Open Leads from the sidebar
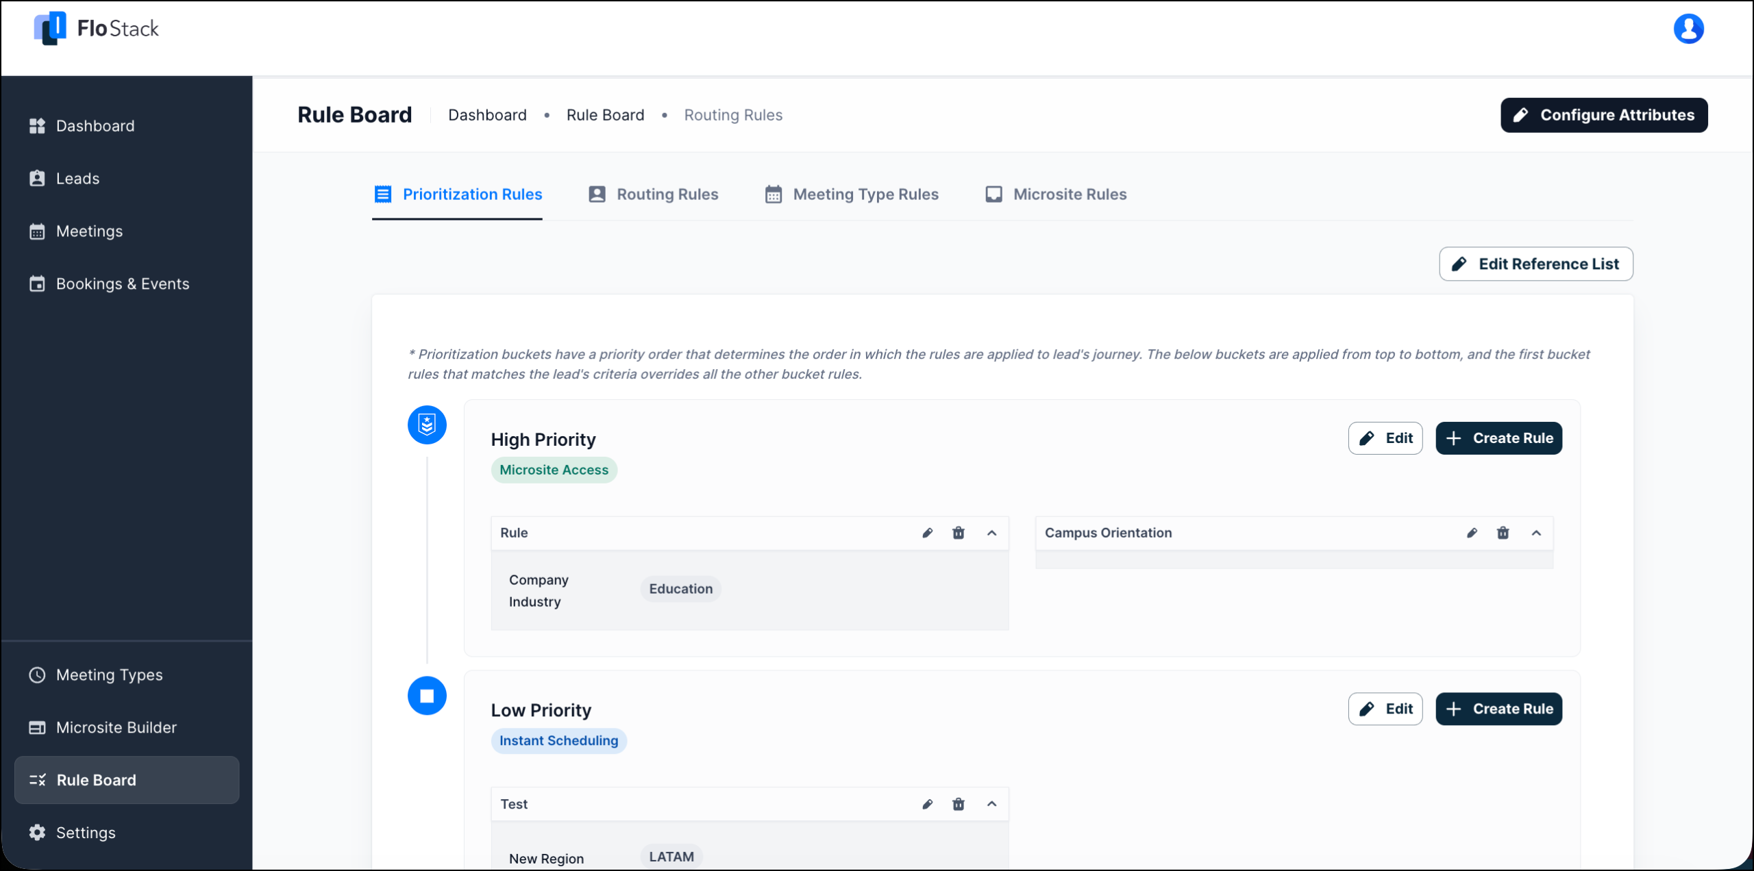This screenshot has height=871, width=1754. coord(127,179)
